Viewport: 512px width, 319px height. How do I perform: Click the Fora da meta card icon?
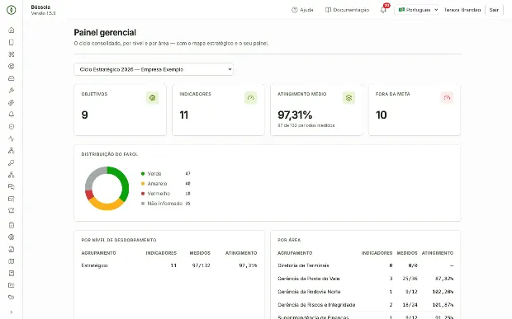447,98
